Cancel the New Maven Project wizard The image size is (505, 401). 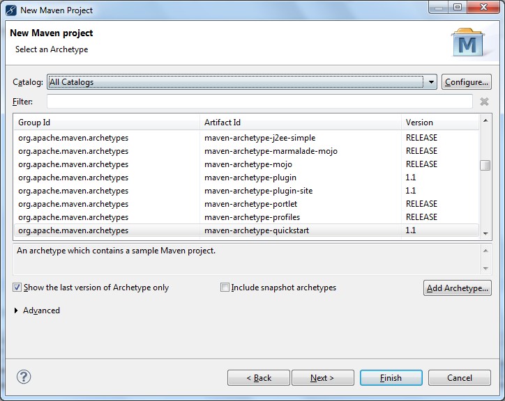coord(460,377)
